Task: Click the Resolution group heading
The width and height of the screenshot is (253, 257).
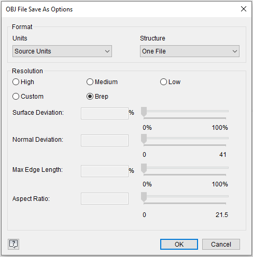Action: click(x=27, y=71)
